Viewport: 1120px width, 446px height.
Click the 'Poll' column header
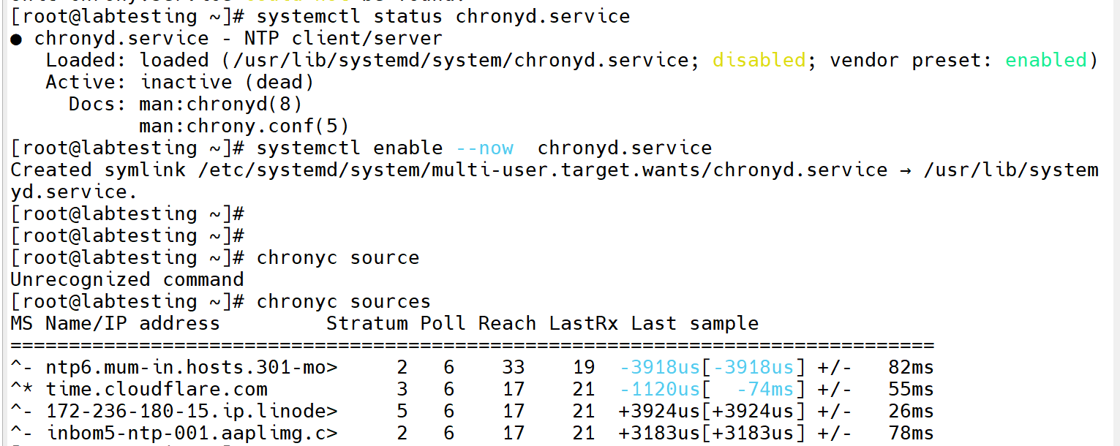click(443, 323)
